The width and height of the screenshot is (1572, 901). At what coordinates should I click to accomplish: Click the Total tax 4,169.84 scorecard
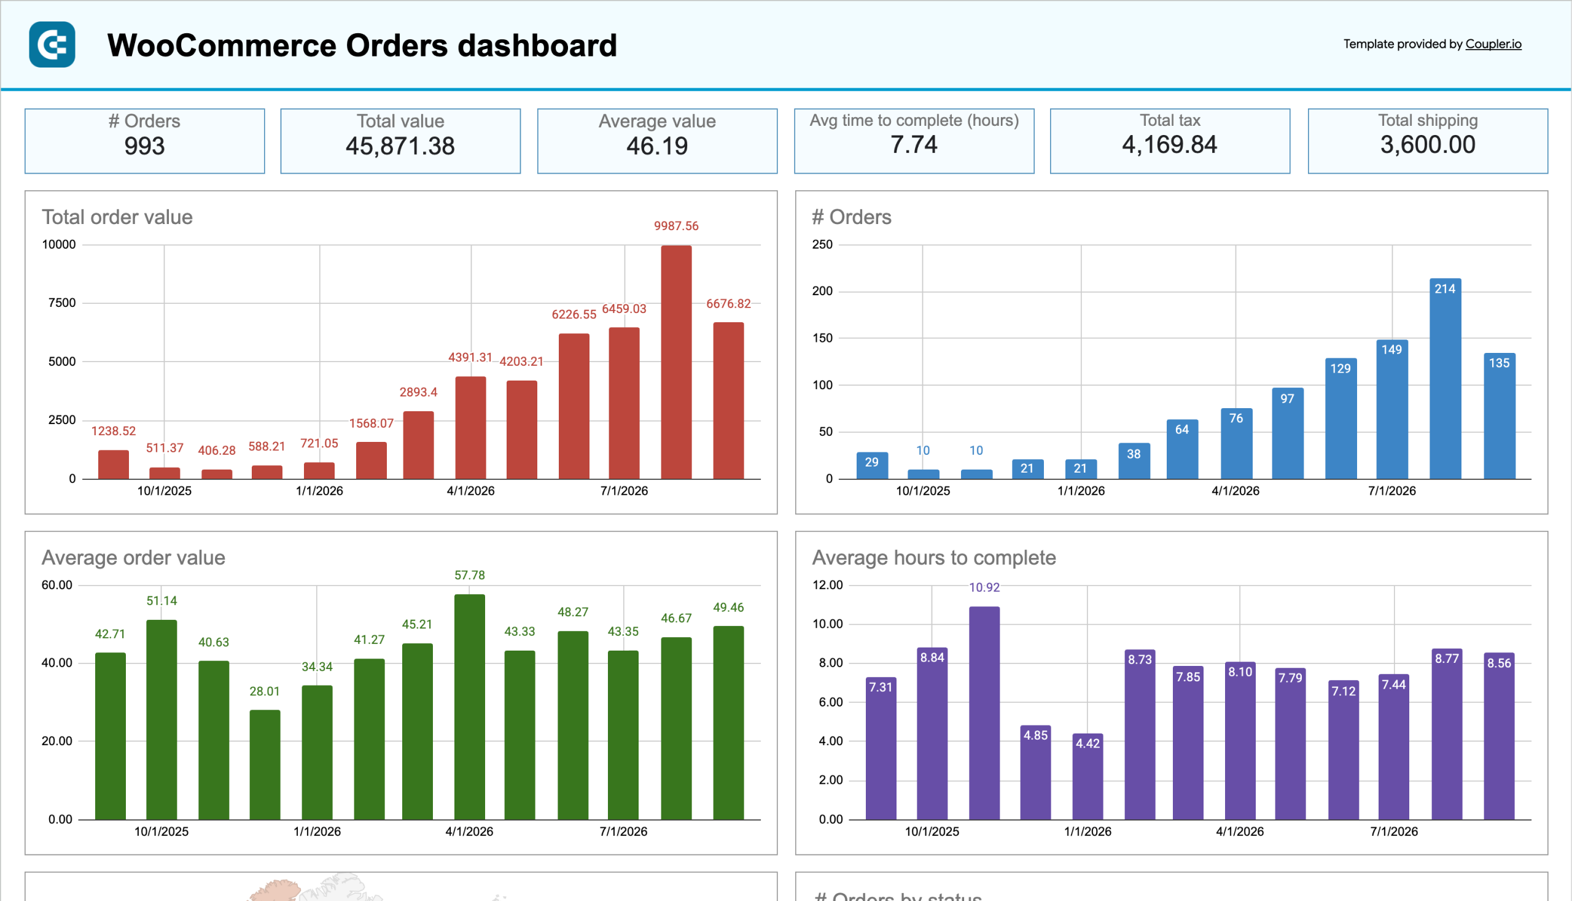1170,141
